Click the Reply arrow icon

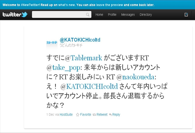[x=110, y=115]
